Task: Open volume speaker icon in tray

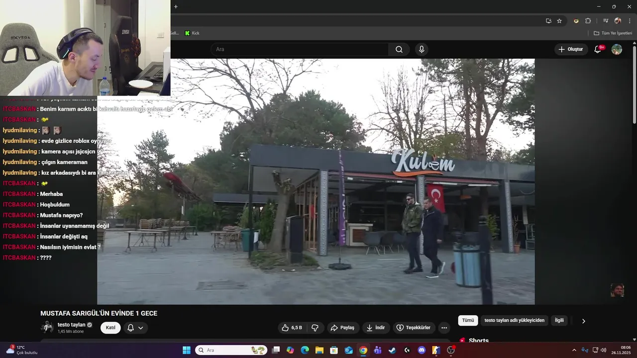Action: pos(603,350)
